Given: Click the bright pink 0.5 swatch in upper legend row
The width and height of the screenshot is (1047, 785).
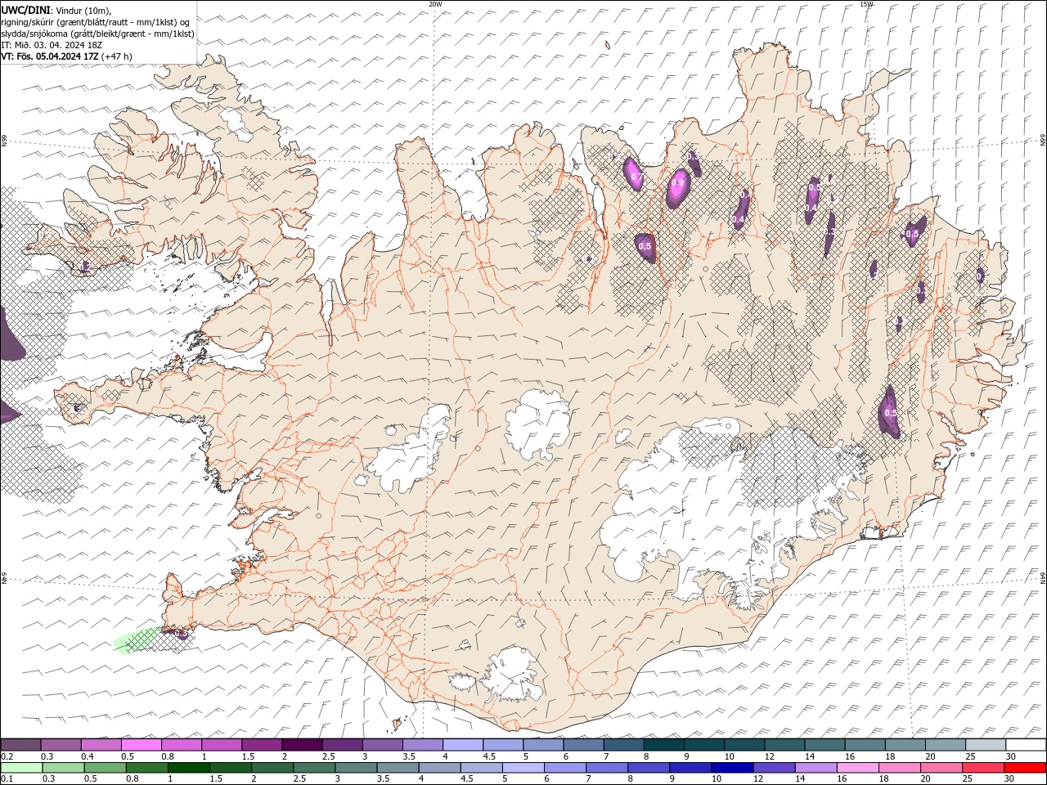Looking at the screenshot, I should click(142, 745).
